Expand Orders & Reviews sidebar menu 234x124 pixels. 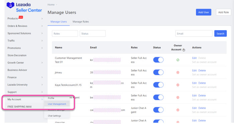[25, 26]
